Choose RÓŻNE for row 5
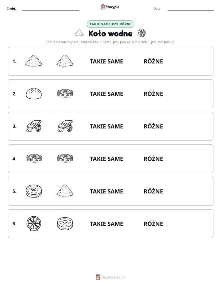Image resolution: width=221 pixels, height=286 pixels. pyautogui.click(x=153, y=191)
